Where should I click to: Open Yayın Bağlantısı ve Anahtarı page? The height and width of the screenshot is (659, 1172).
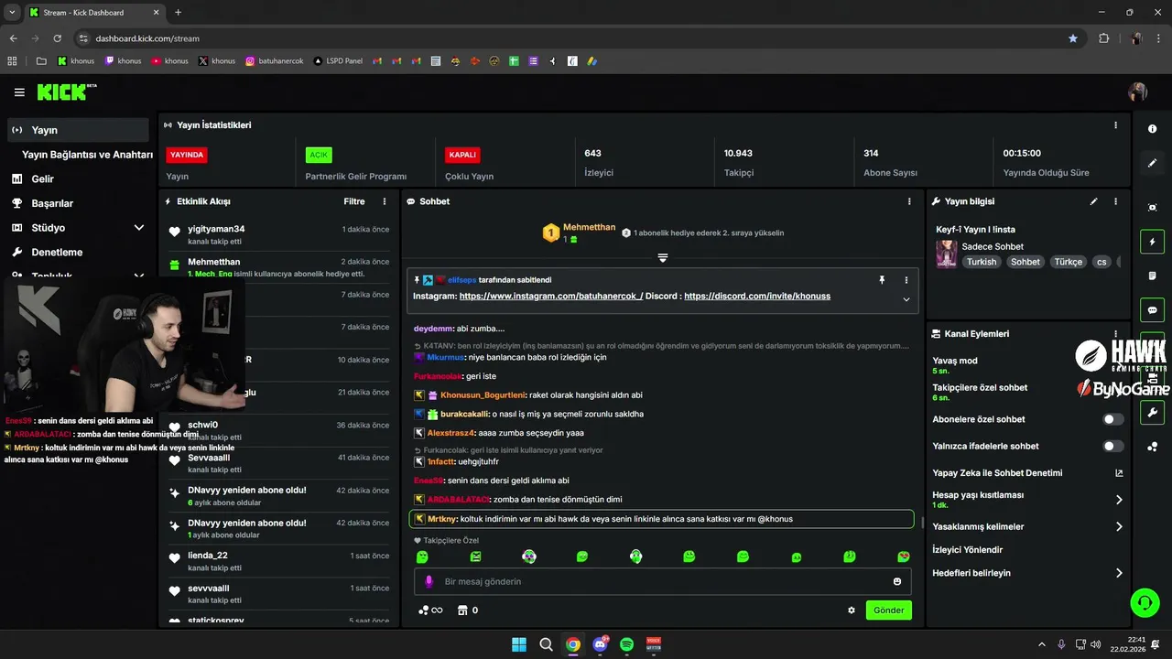tap(87, 155)
